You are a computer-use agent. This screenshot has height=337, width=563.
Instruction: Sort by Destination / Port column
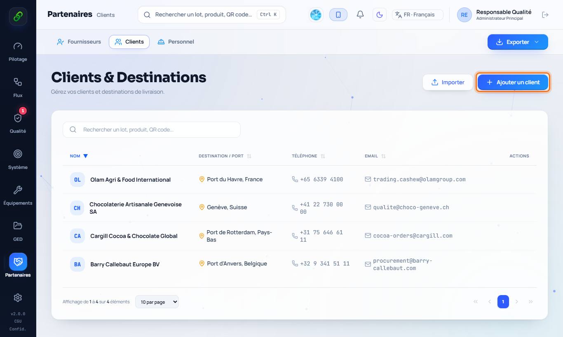pyautogui.click(x=225, y=156)
